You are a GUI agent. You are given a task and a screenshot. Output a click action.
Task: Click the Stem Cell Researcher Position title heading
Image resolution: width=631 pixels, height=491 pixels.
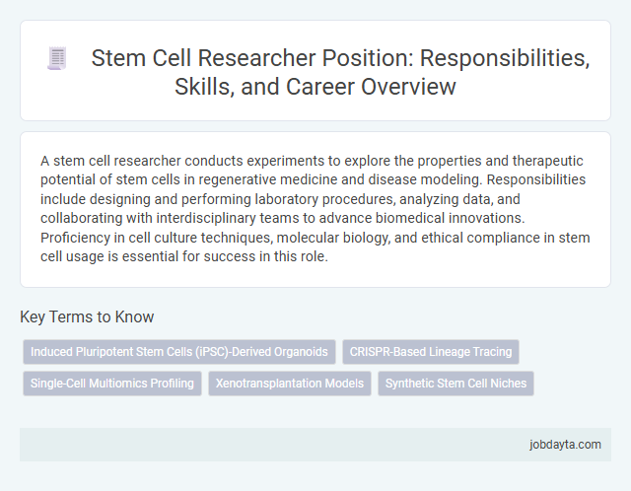[340, 72]
